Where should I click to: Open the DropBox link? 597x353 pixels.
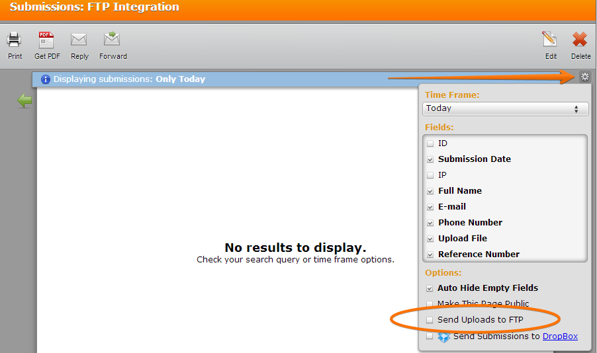(x=560, y=336)
